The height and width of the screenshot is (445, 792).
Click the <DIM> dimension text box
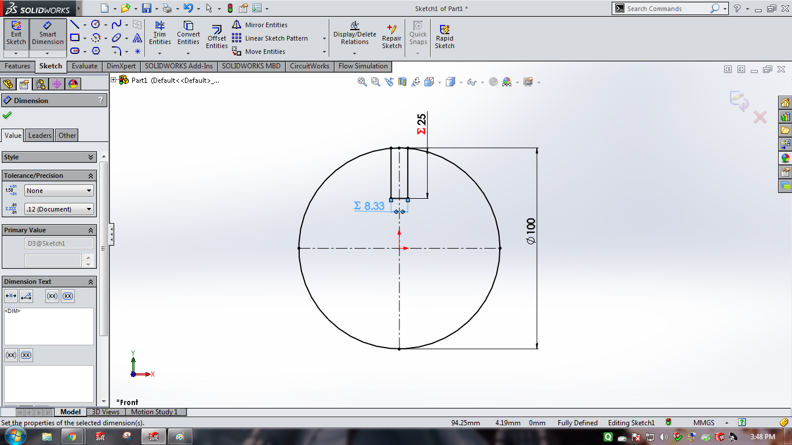pos(49,326)
